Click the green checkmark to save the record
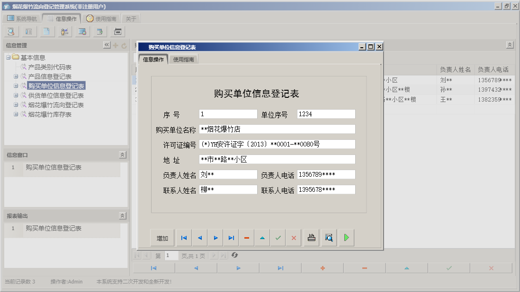Screen dimensions: 520x292 (278, 238)
